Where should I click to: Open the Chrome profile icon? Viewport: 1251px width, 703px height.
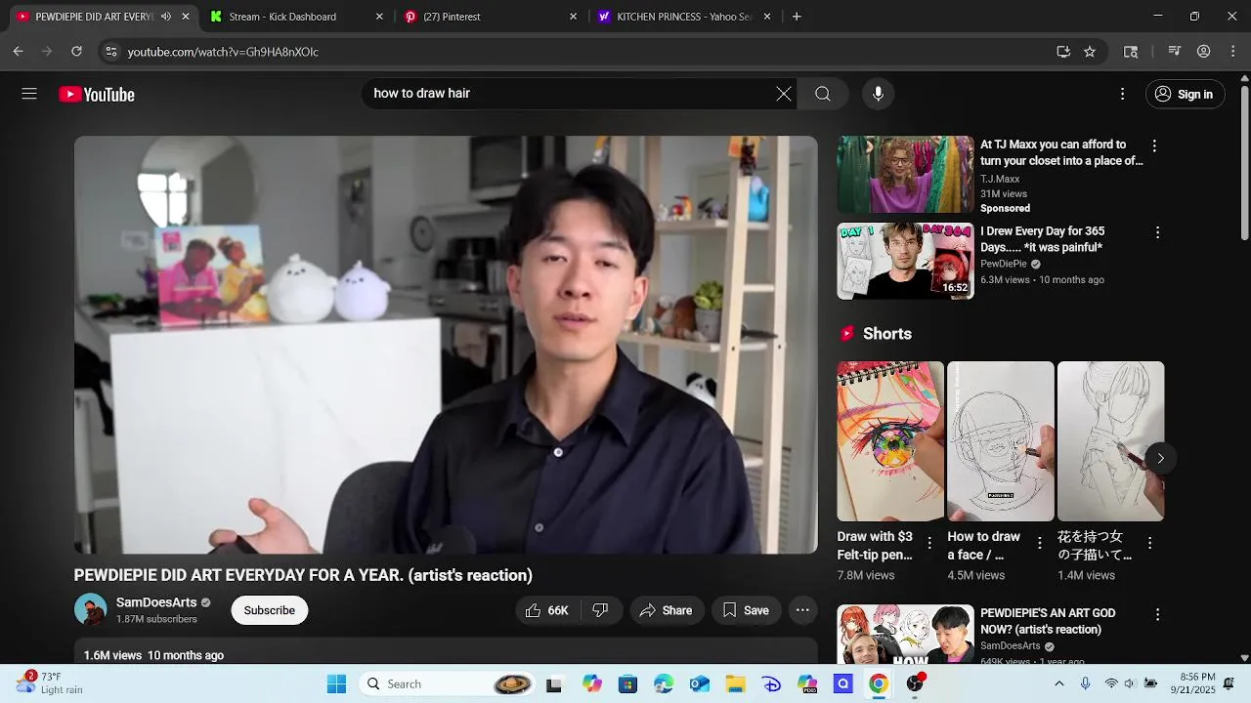[x=1204, y=52]
